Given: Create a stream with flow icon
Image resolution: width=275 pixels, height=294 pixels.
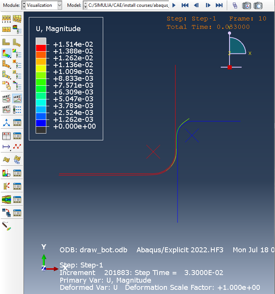Looking at the screenshot, I should (x=6, y=200).
